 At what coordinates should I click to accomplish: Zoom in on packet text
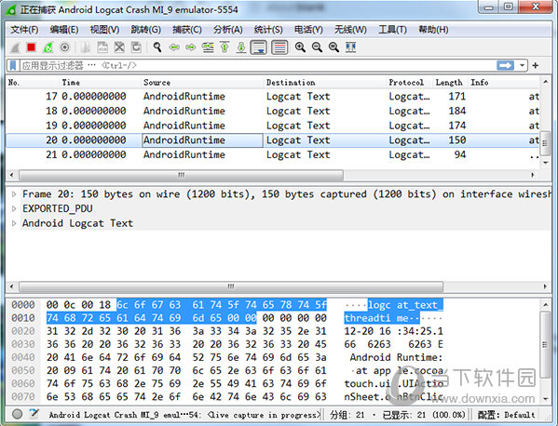(300, 47)
